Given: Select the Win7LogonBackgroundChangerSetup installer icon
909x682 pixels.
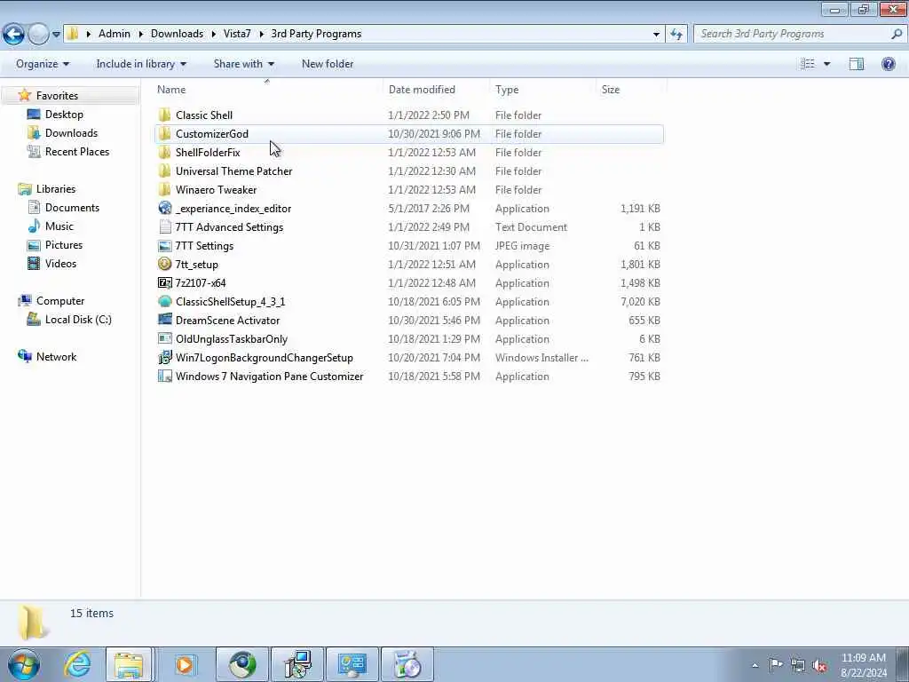Looking at the screenshot, I should 164,357.
